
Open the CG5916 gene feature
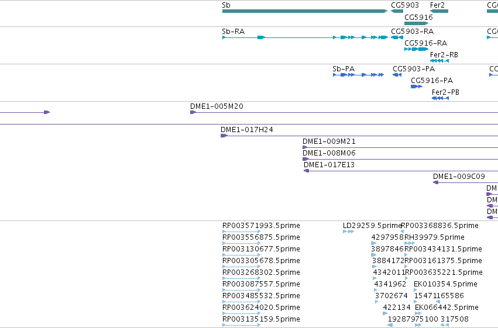point(417,23)
